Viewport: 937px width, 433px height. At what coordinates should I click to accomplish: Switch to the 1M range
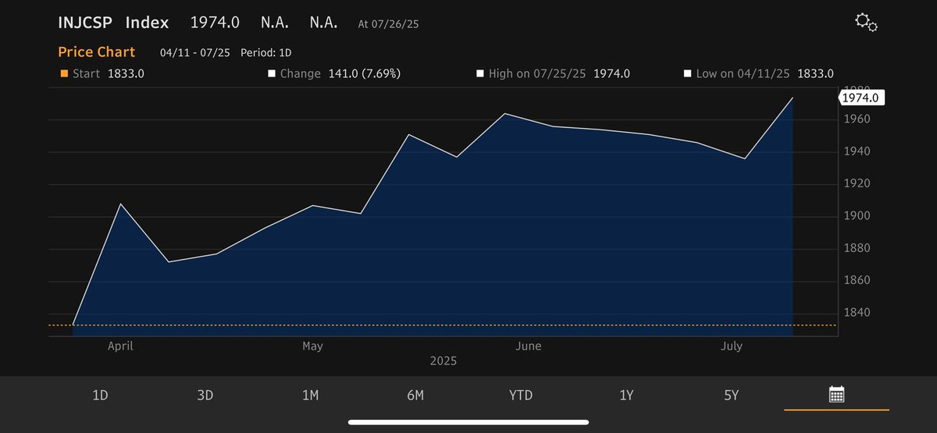[x=310, y=396]
